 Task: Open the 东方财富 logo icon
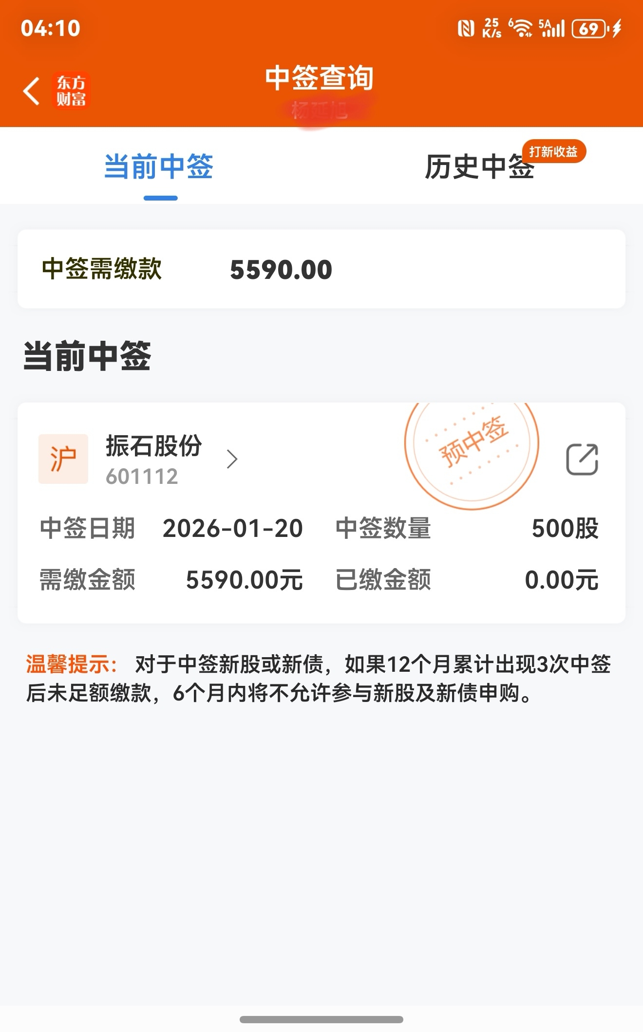tap(71, 91)
